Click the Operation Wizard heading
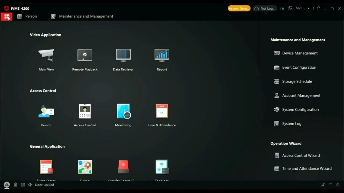The width and height of the screenshot is (344, 193). point(286,143)
